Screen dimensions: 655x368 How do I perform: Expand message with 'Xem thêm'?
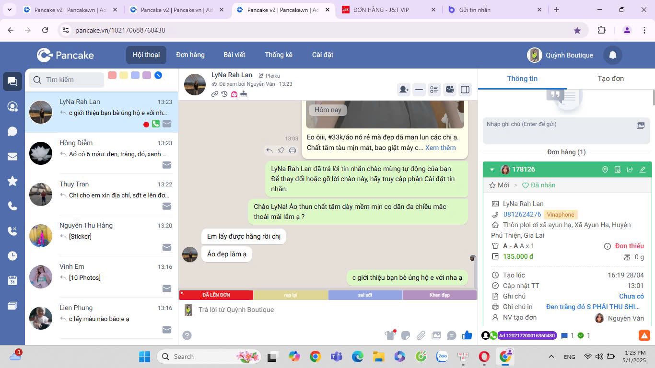(440, 148)
